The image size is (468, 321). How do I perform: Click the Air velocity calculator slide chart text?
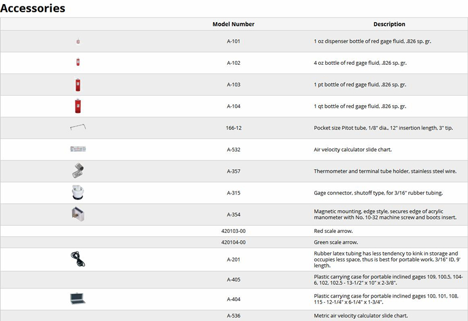click(x=353, y=149)
